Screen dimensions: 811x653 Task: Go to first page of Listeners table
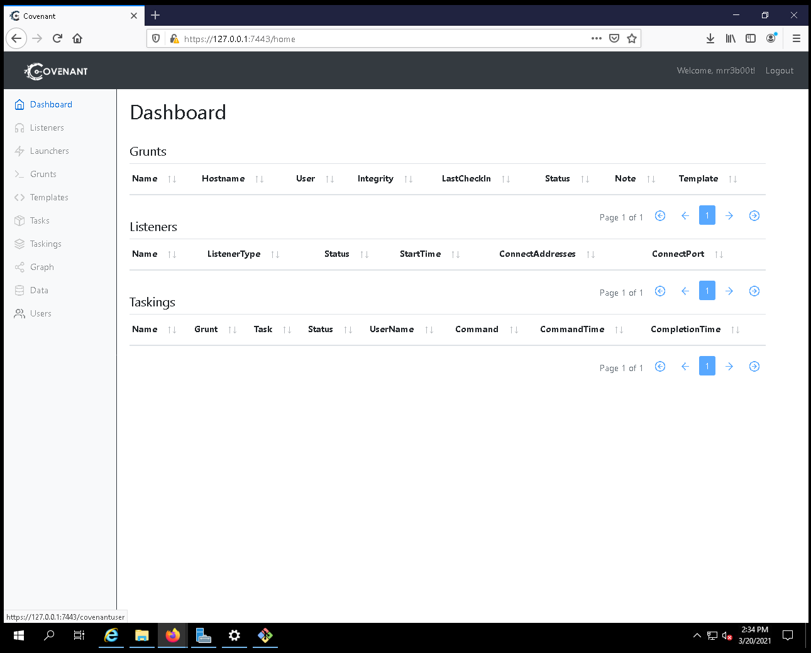(660, 291)
